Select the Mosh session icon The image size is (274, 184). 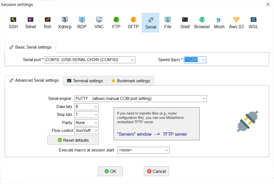tap(219, 23)
